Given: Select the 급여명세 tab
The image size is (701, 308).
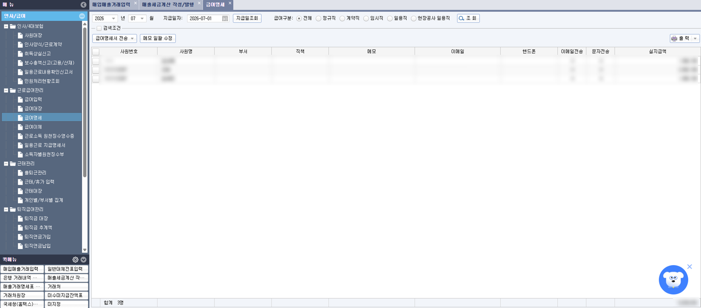Looking at the screenshot, I should tap(215, 5).
